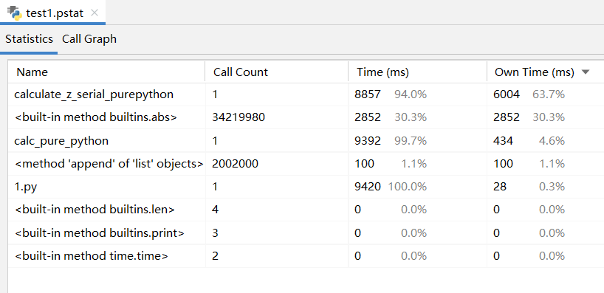Open the Call Graph tab
Image resolution: width=604 pixels, height=293 pixels.
point(89,39)
